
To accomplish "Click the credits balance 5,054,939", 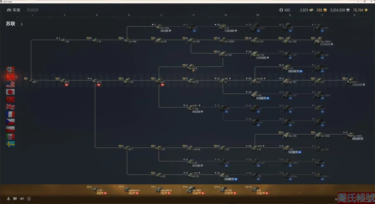I will (340, 10).
